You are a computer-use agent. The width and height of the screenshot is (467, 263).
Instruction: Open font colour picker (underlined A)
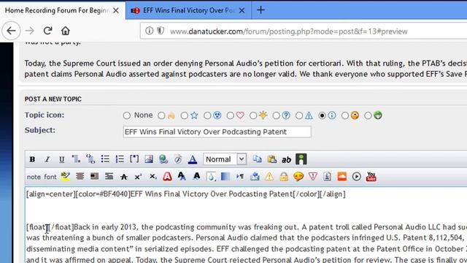[193, 159]
